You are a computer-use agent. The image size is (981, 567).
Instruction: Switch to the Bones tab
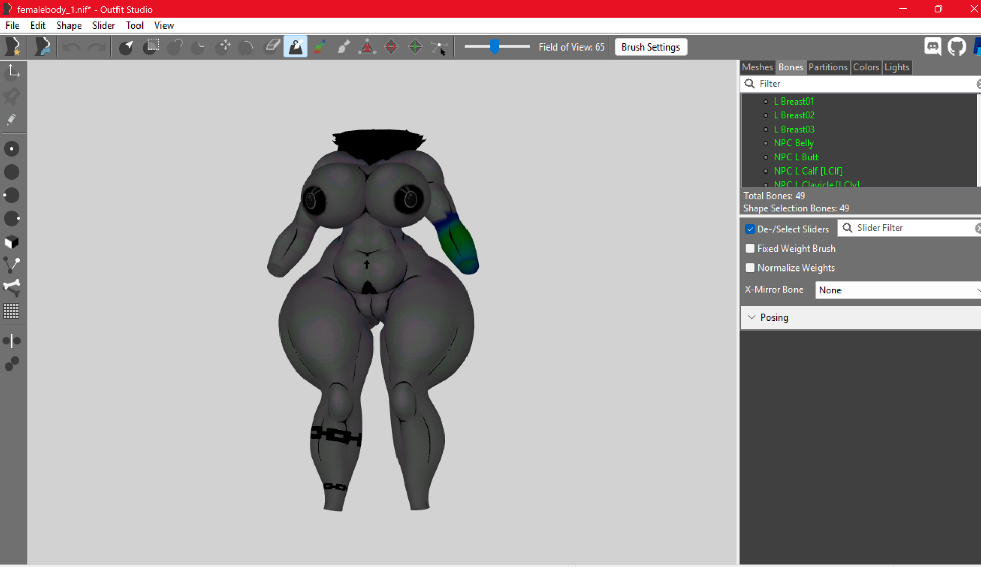point(790,67)
